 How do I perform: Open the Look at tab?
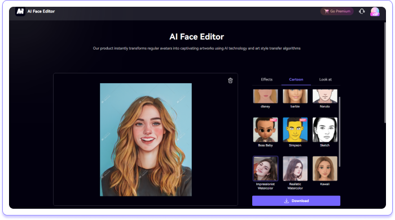point(325,79)
